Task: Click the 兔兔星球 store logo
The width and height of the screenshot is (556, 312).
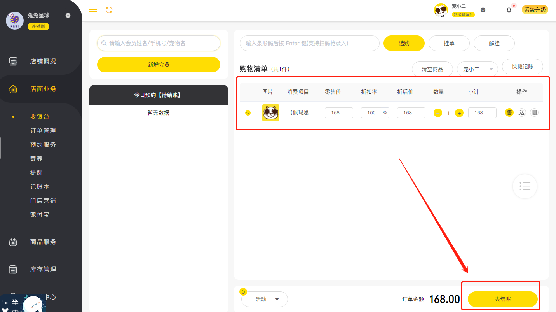Action: coord(15,20)
